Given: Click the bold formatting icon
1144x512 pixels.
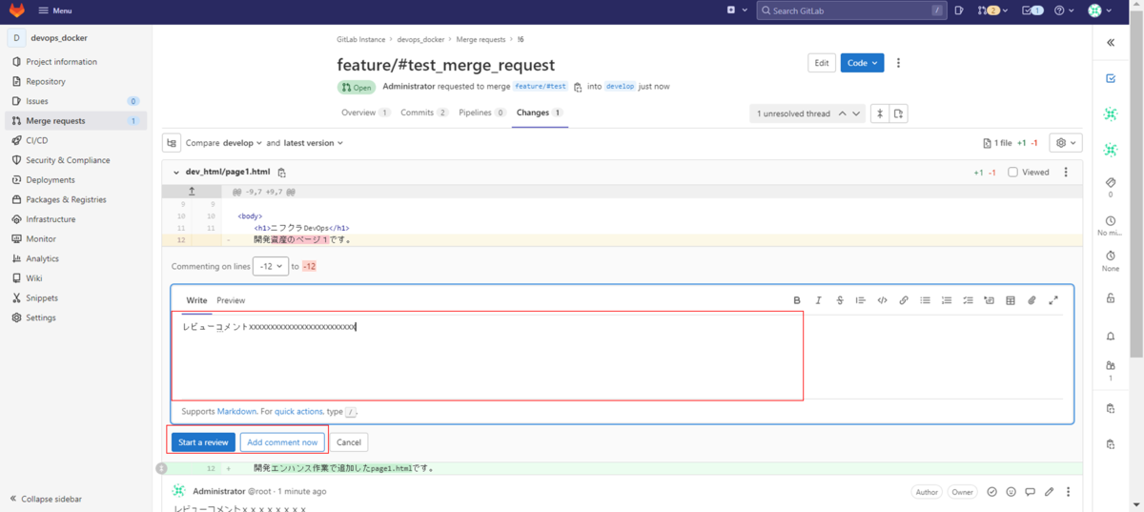Looking at the screenshot, I should pos(797,300).
